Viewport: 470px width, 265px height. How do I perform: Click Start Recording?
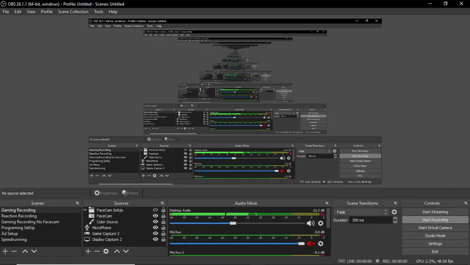tap(435, 220)
